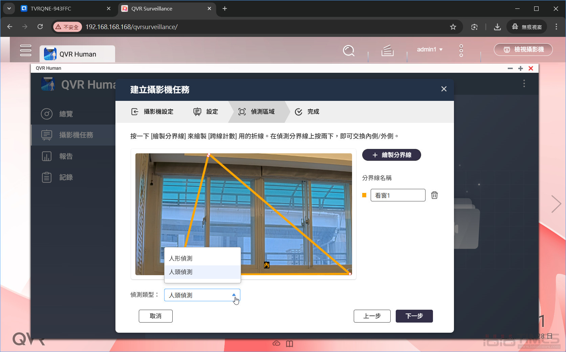Switch to the TVRQNE-943FFC browser tab

(51, 8)
